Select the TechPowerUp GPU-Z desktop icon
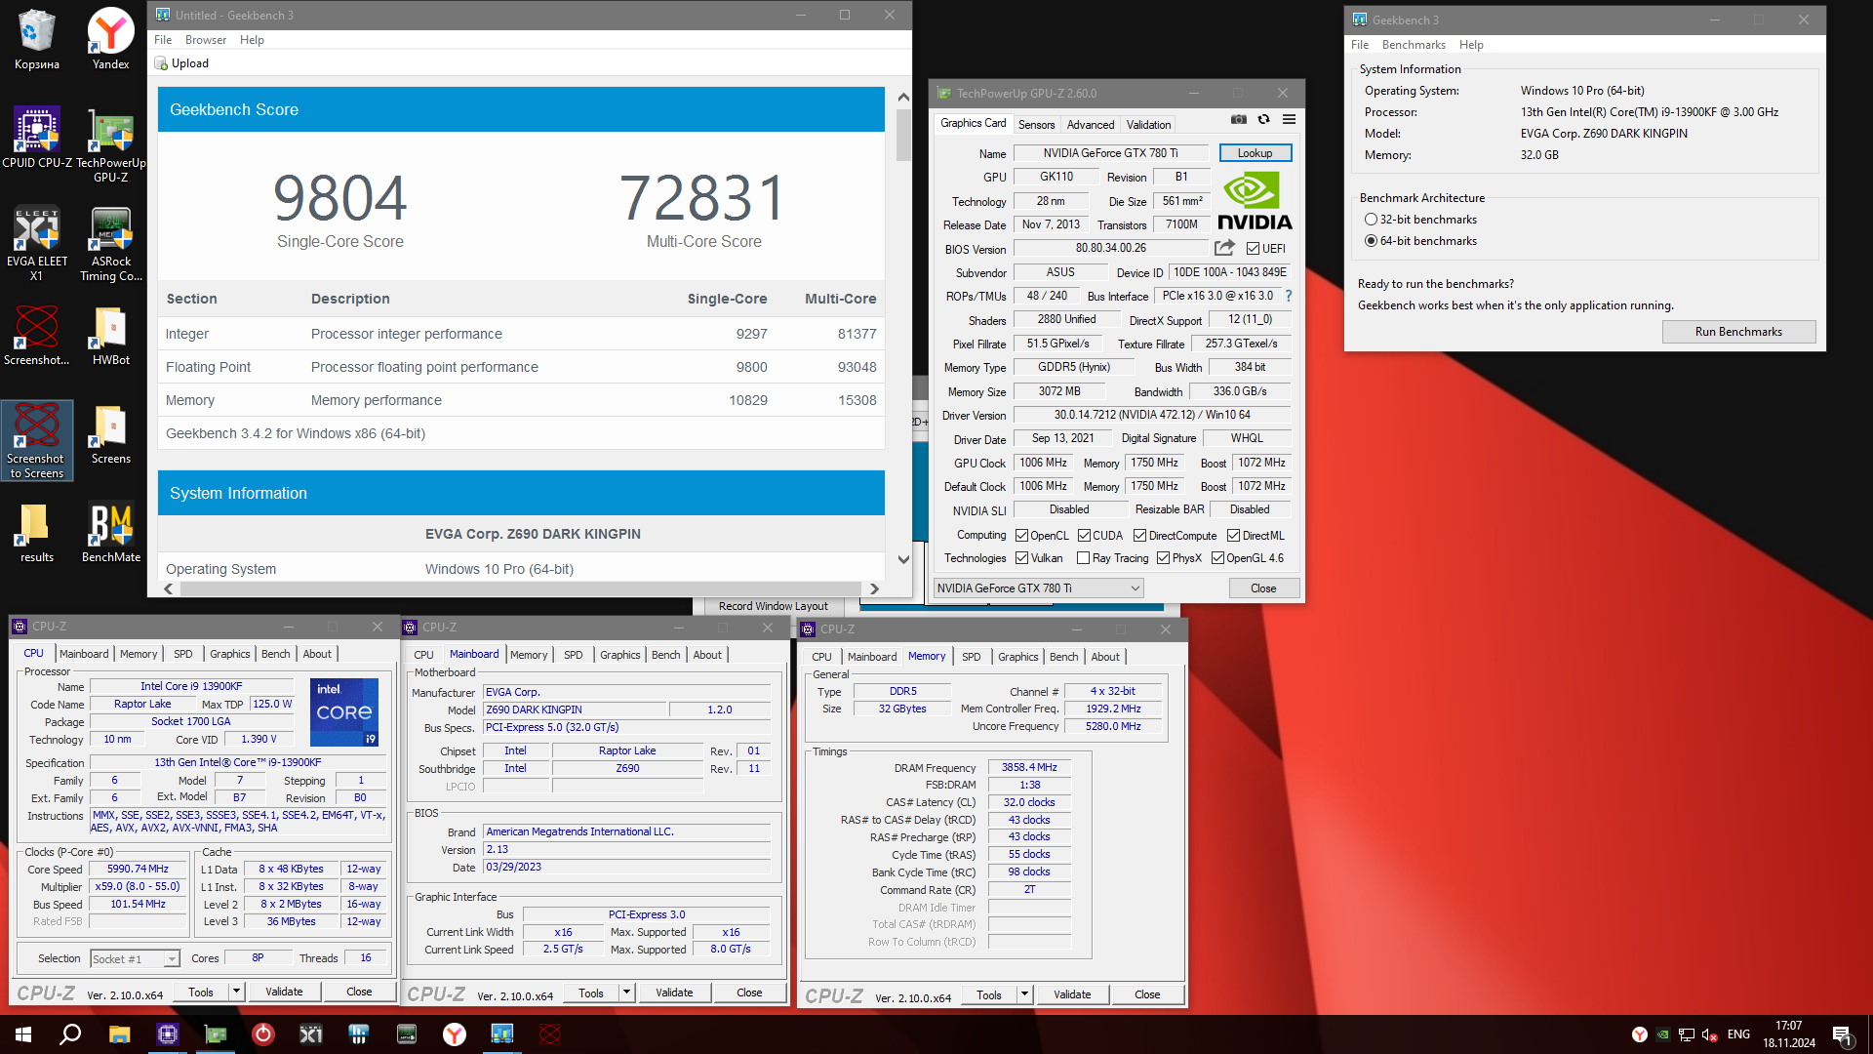This screenshot has width=1873, height=1054. click(110, 144)
